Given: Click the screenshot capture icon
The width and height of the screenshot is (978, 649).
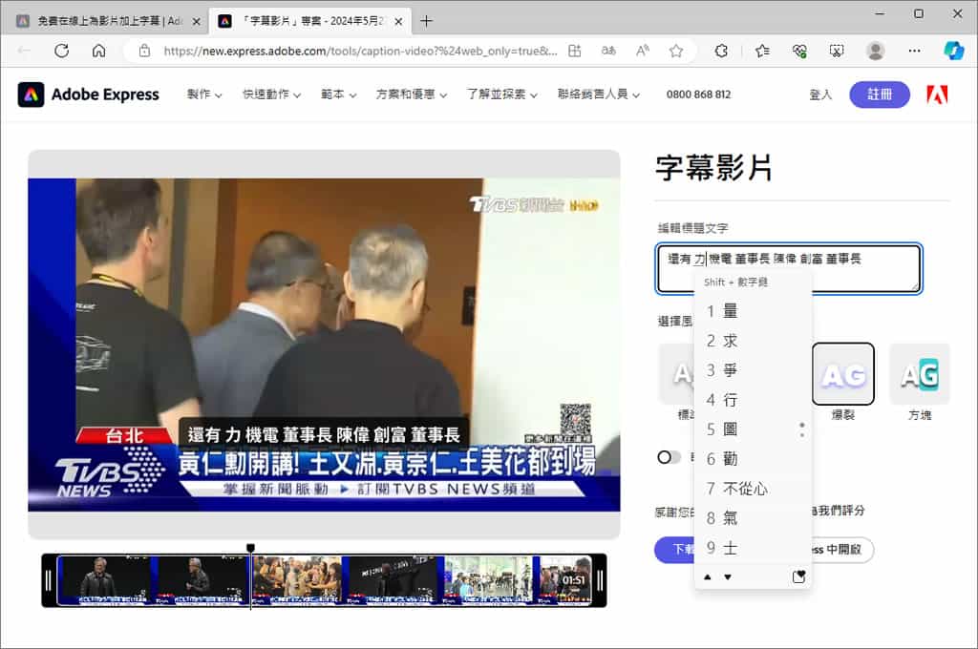Looking at the screenshot, I should click(837, 51).
